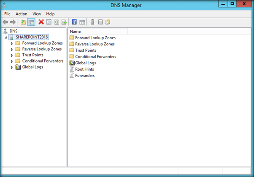The height and width of the screenshot is (177, 254).
Task: Click the Export List toolbar icon
Action: pyautogui.click(x=64, y=22)
